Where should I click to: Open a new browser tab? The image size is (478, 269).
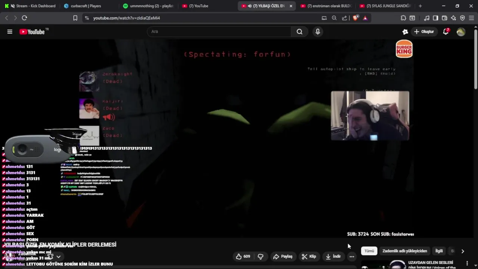tap(420, 6)
